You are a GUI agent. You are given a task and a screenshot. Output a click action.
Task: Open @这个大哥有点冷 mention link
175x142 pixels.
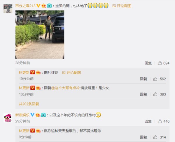click(66, 88)
